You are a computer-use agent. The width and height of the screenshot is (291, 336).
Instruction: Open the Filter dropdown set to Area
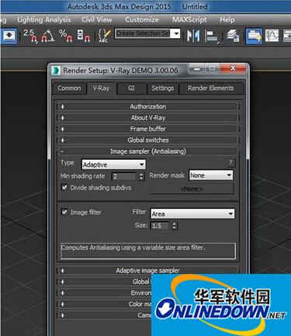(192, 214)
